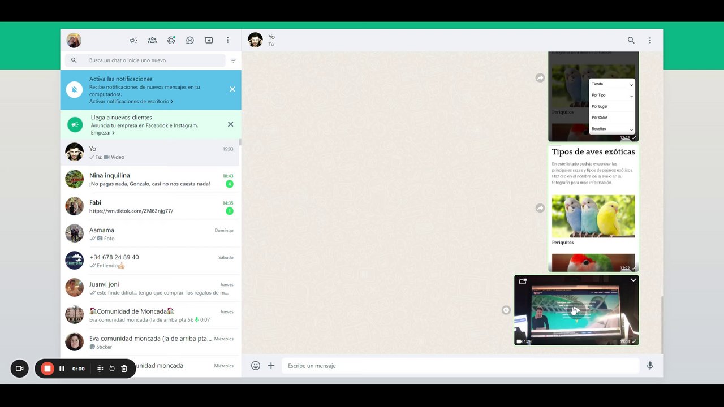Open the Communities icon
724x407 pixels.
pos(152,40)
